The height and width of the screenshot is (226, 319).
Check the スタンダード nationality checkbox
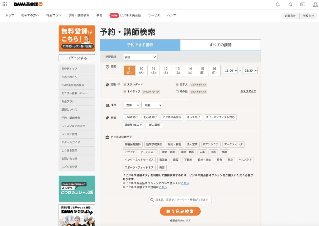[125, 84]
